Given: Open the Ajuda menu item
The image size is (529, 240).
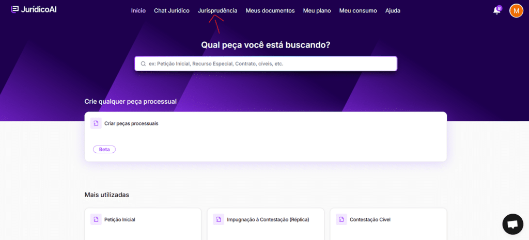Looking at the screenshot, I should [x=393, y=10].
